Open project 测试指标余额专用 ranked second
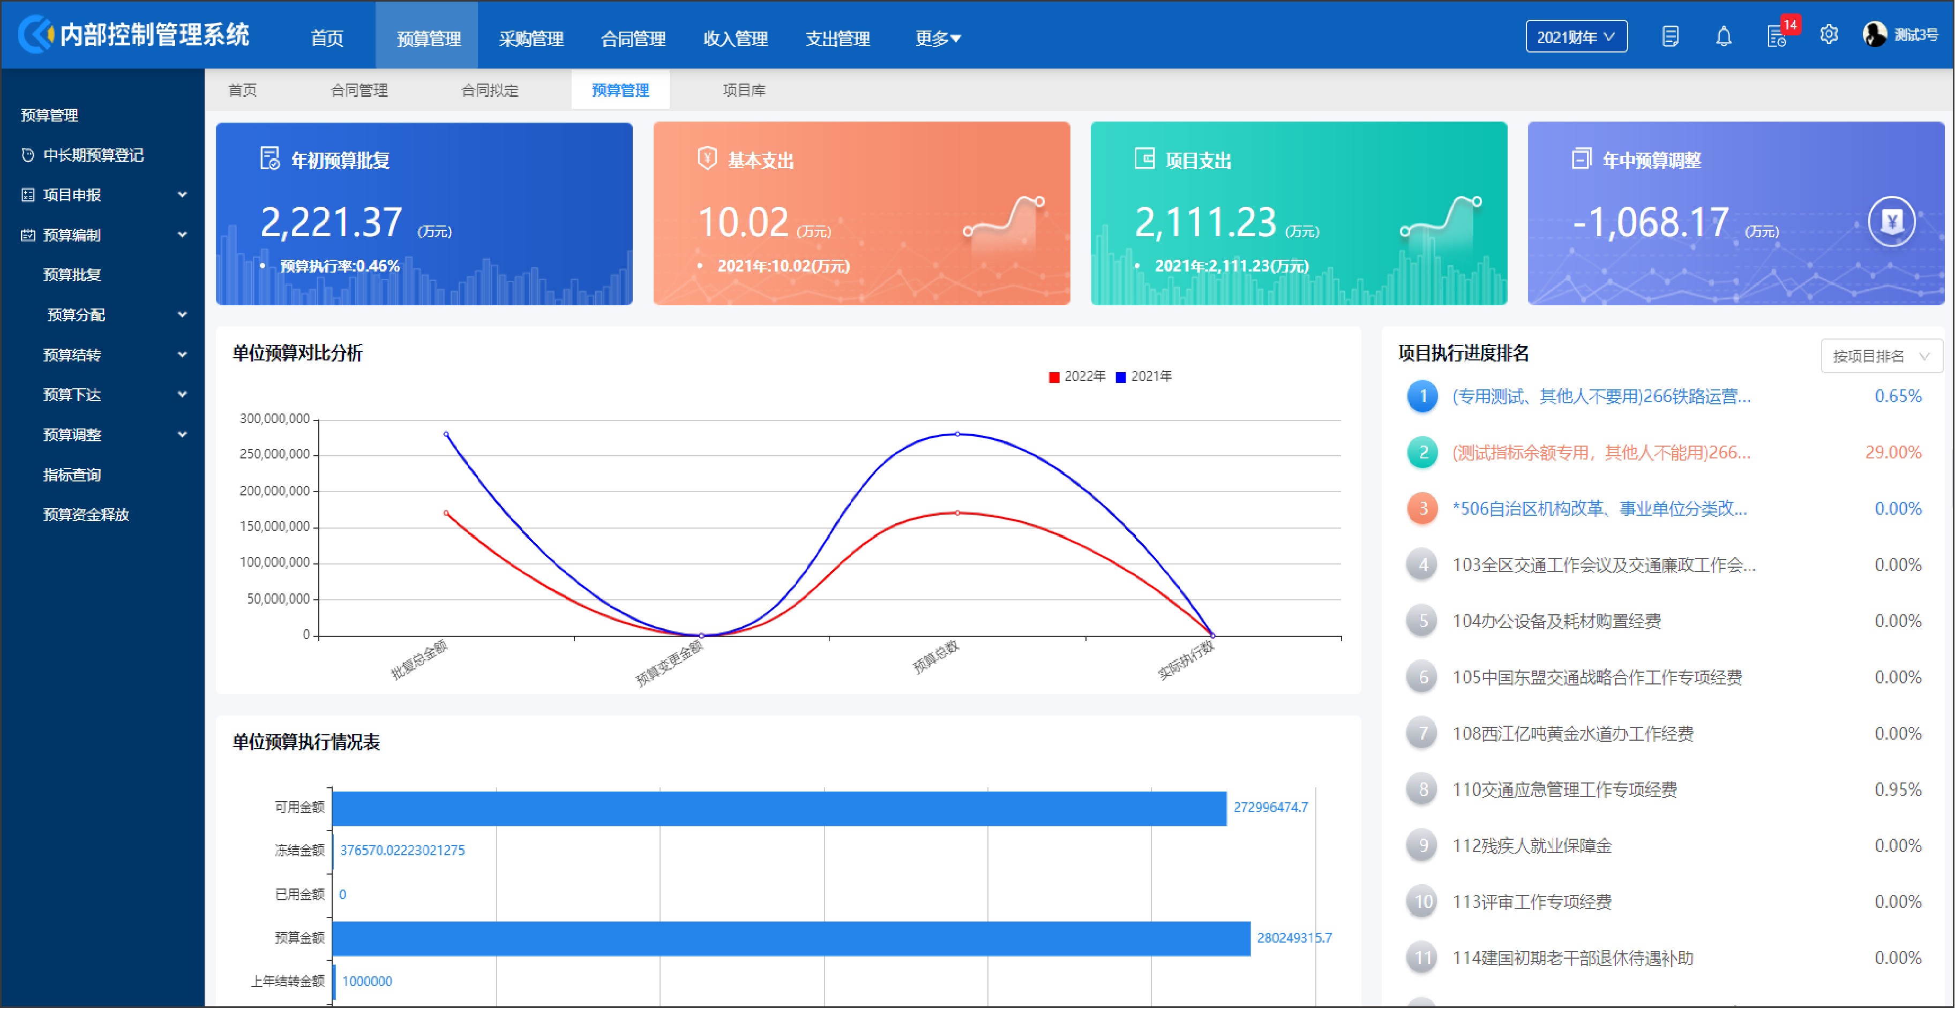The image size is (1955, 1009). (1601, 452)
